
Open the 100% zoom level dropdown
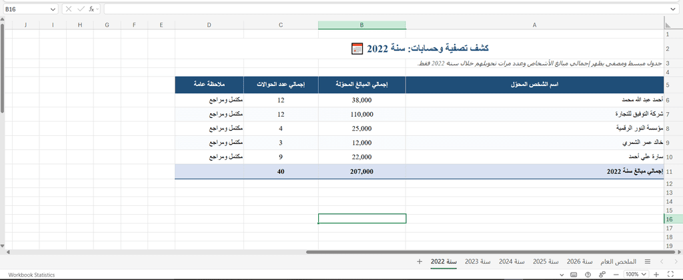pyautogui.click(x=636, y=275)
